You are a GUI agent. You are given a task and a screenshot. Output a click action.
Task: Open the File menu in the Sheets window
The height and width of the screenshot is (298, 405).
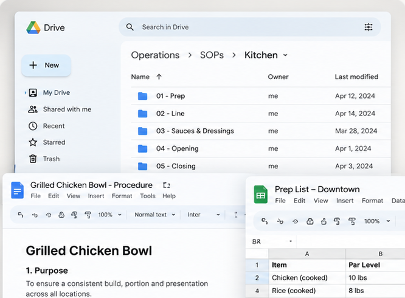pos(280,201)
